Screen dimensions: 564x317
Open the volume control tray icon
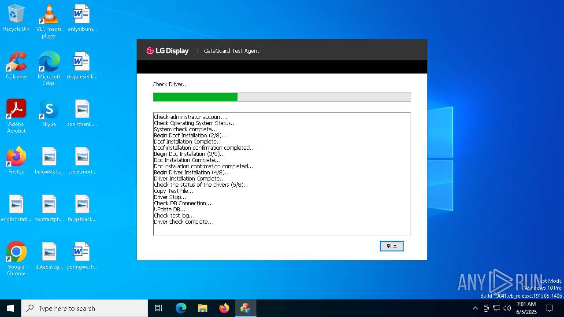pos(507,308)
